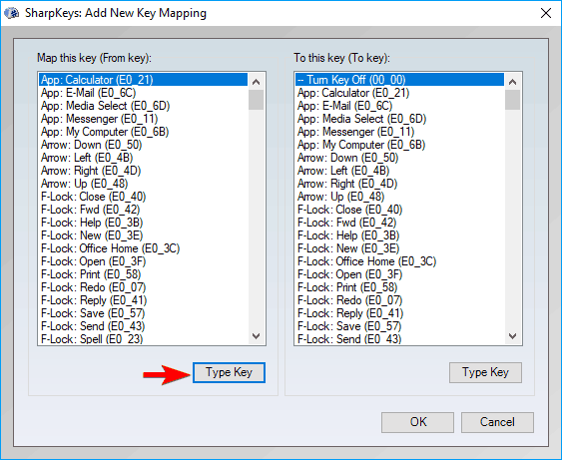
Task: Close the Add New Key Mapping dialog
Action: (x=545, y=13)
